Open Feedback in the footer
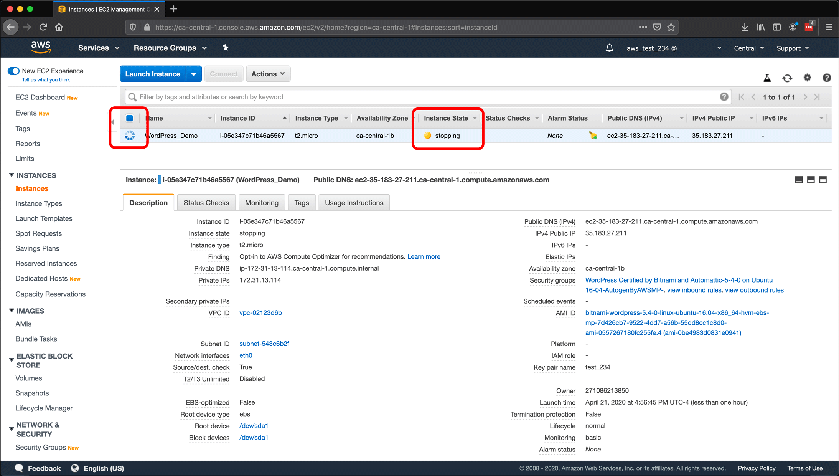This screenshot has width=839, height=476. click(x=38, y=468)
